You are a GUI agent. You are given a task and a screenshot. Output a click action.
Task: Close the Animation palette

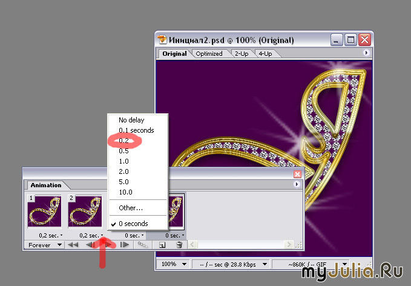pos(297,175)
